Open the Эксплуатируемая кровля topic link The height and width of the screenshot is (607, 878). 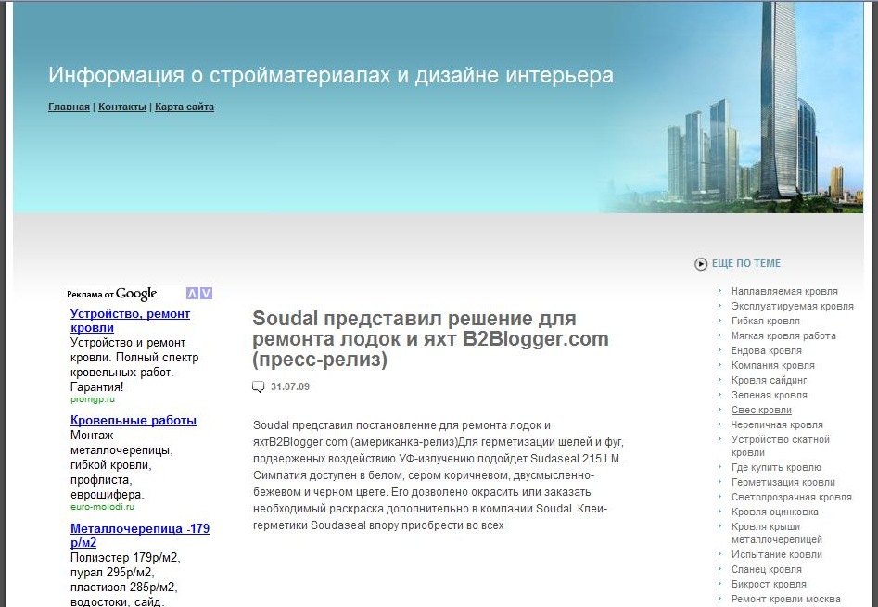tap(793, 306)
